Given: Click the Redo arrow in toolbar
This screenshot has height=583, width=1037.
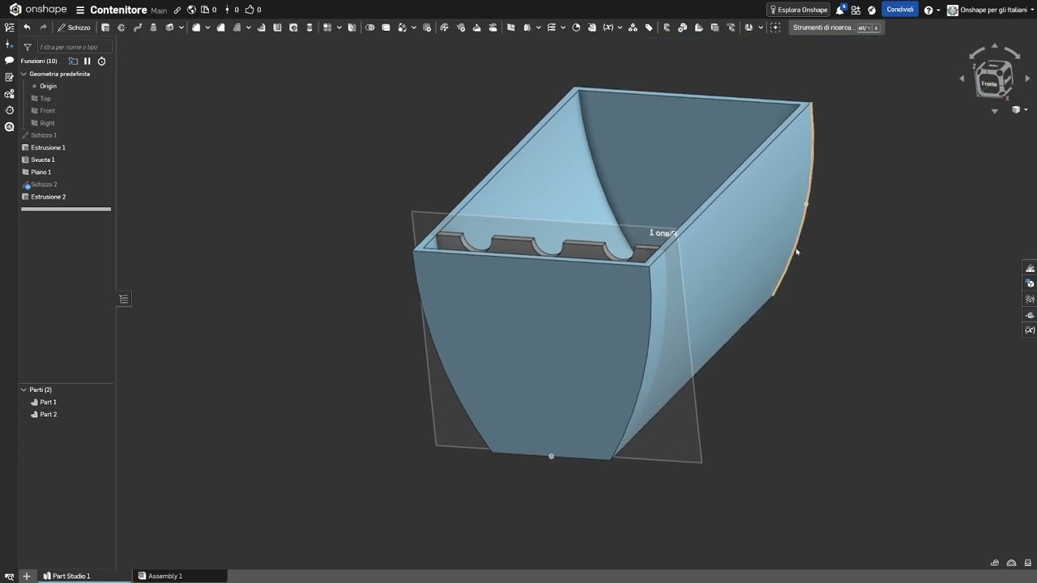Looking at the screenshot, I should coord(44,28).
